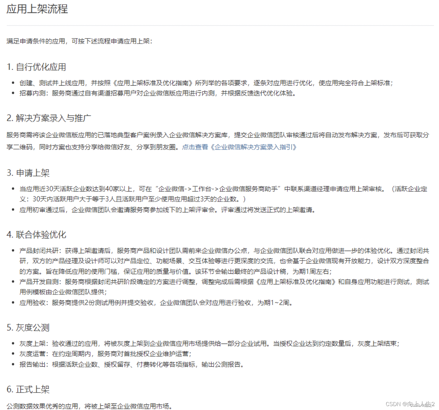
Task: Click the bullet starting 招募内测
Action: tap(158, 93)
